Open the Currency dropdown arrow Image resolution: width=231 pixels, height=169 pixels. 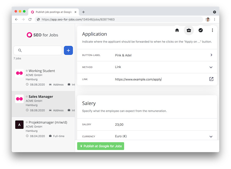[x=211, y=137]
